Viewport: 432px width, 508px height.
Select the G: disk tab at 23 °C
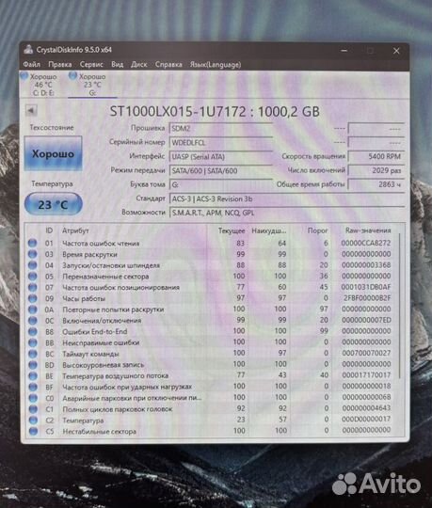click(x=92, y=85)
